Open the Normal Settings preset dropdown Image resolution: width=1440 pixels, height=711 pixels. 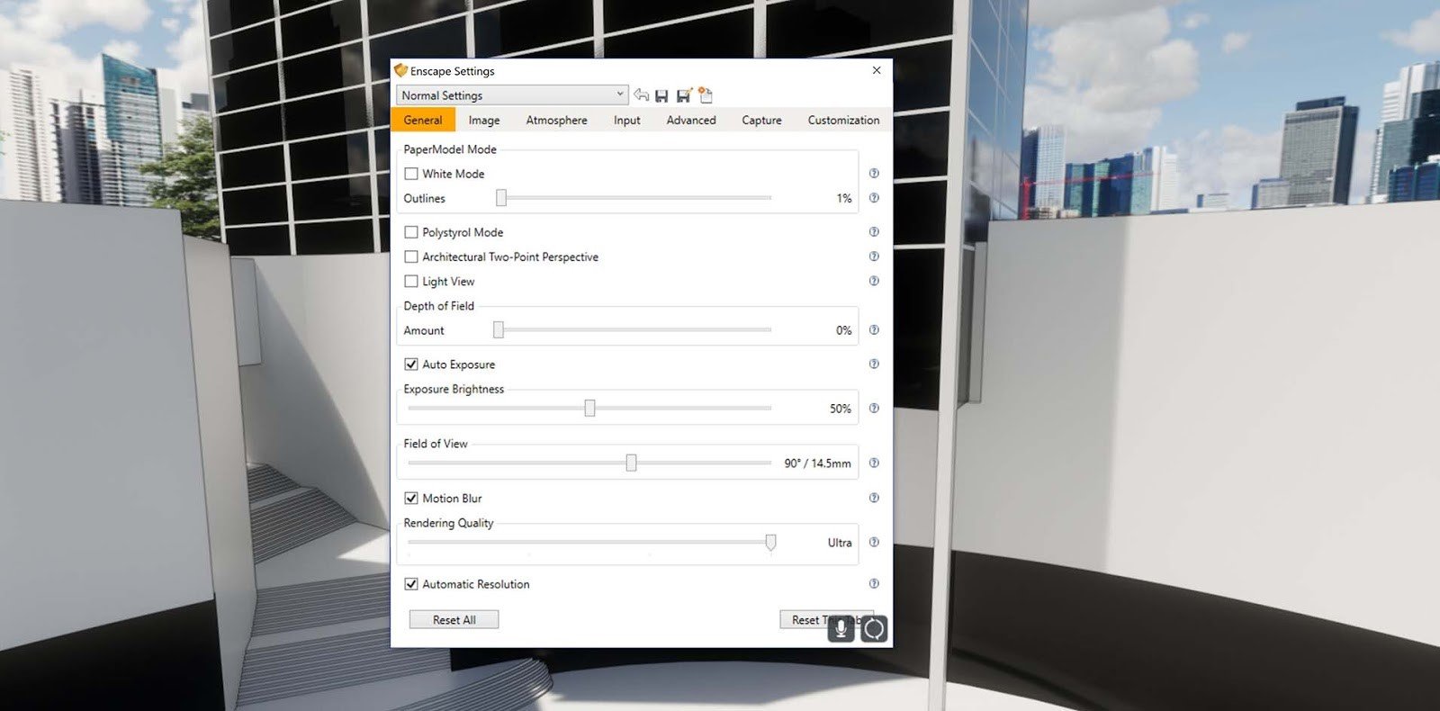coord(512,95)
